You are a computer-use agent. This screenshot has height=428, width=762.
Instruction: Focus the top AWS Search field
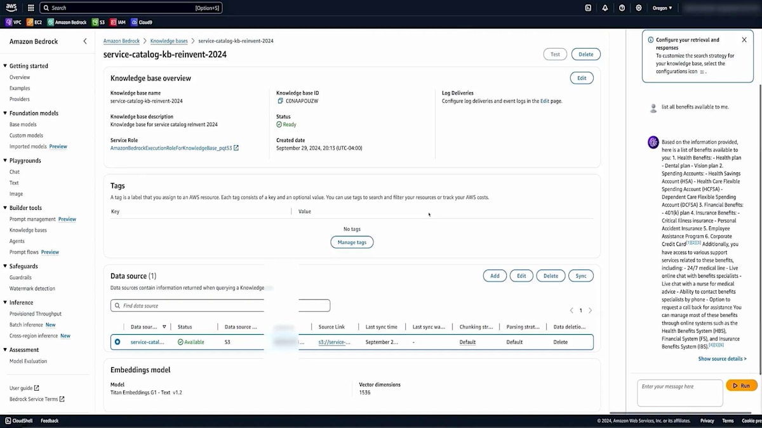[131, 8]
